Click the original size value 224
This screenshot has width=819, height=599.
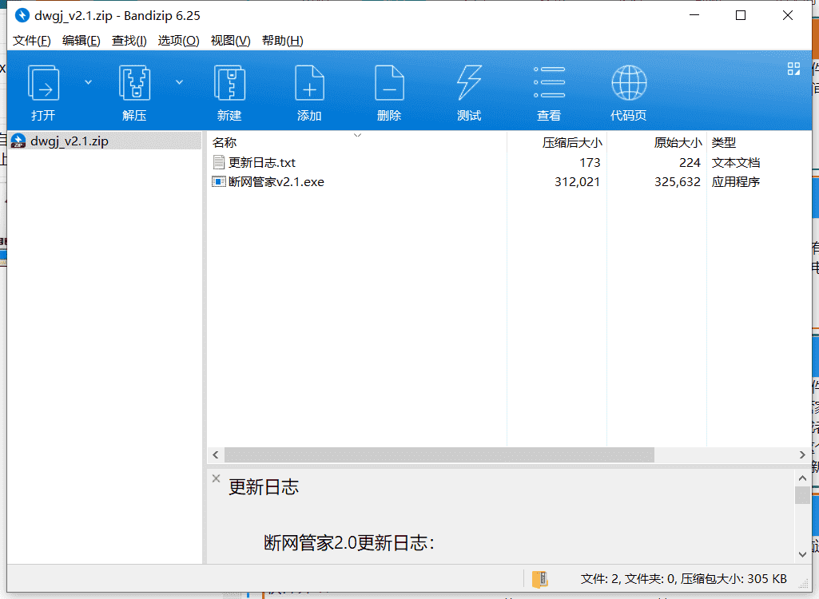690,162
